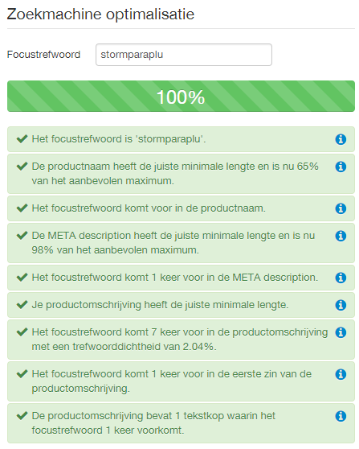Image resolution: width=359 pixels, height=449 pixels.
Task: Click info icon for focustrefwoord in META description
Action: [x=341, y=278]
